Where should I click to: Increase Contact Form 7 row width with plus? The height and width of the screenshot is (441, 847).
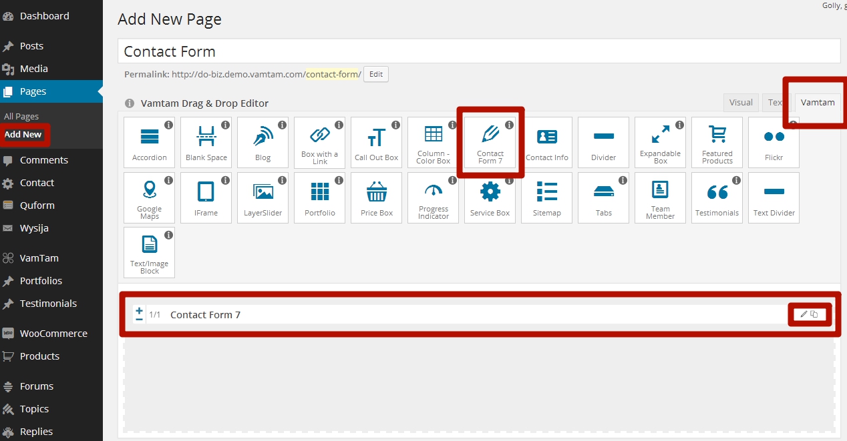click(x=139, y=310)
